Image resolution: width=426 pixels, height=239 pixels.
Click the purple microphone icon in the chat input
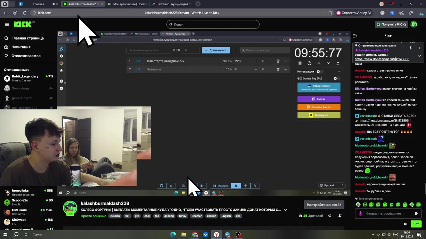pyautogui.click(x=360, y=213)
